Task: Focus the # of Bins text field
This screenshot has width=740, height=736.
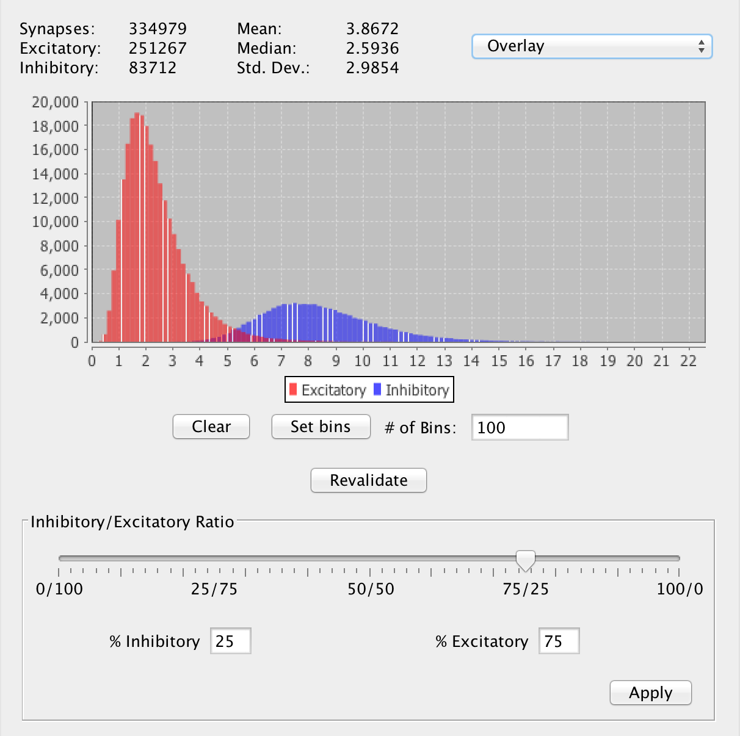Action: 520,427
